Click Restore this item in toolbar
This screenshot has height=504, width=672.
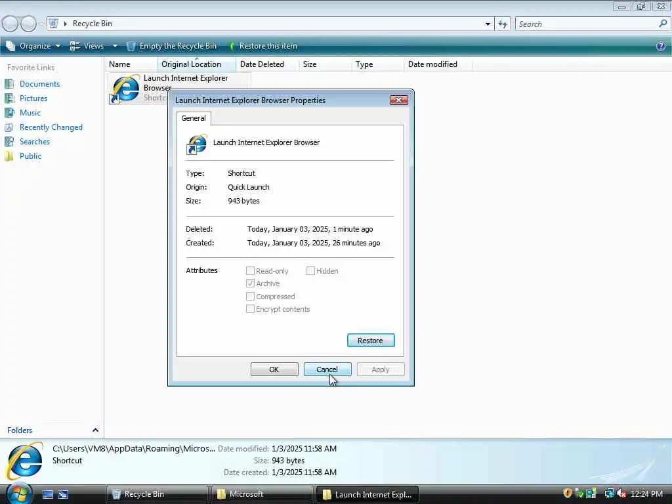point(262,46)
